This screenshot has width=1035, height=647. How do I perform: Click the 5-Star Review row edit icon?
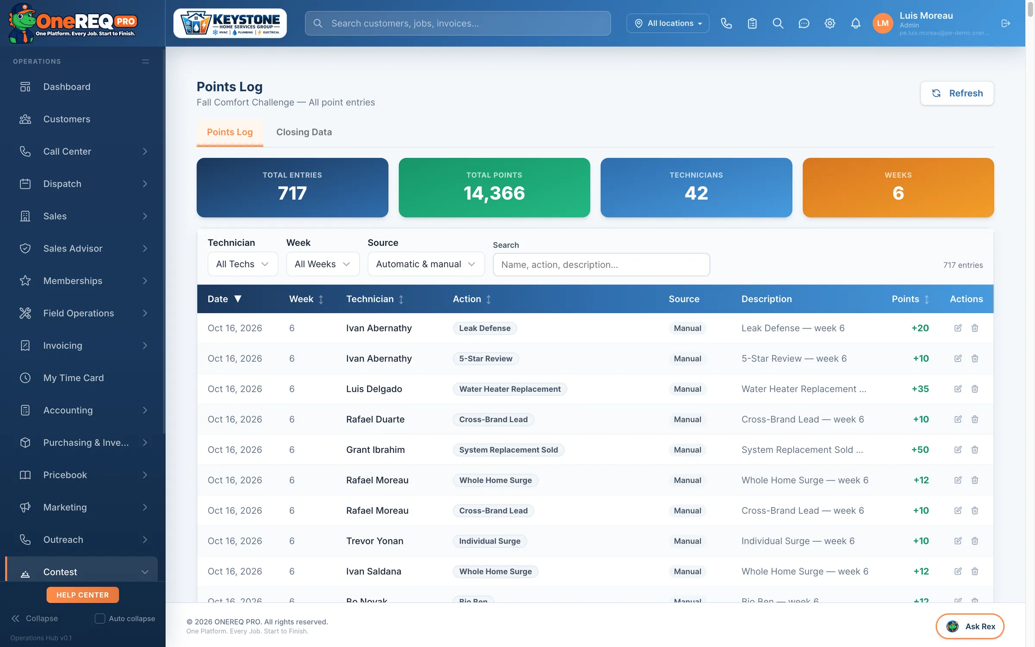[x=958, y=358]
